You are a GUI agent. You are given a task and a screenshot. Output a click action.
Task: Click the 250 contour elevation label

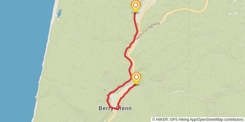pyautogui.click(x=106, y=72)
